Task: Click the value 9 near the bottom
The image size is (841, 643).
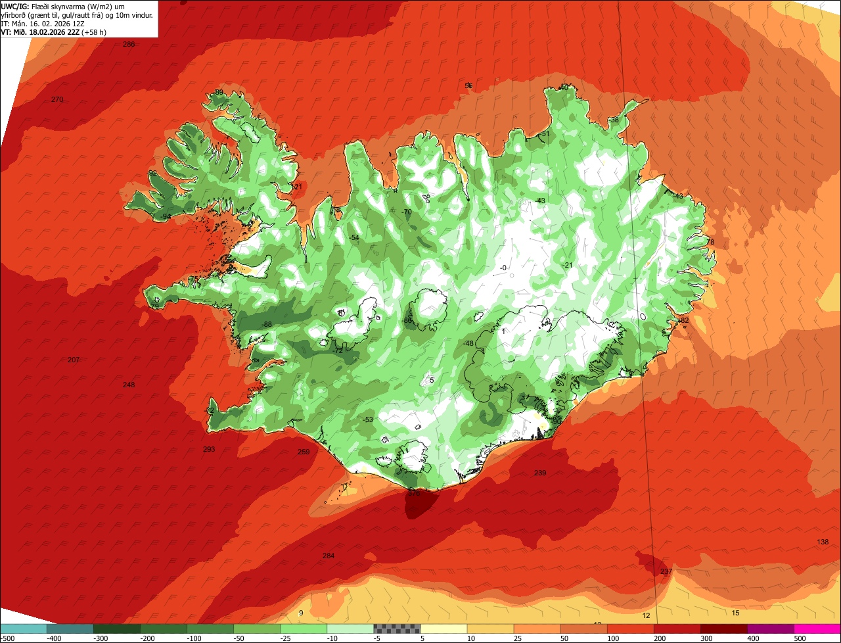Action: coord(301,613)
